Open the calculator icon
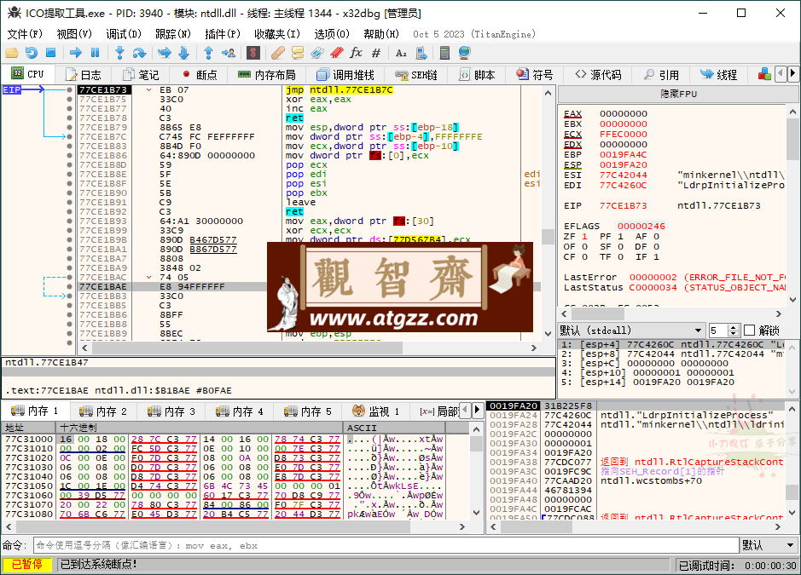801x575 pixels. click(444, 53)
